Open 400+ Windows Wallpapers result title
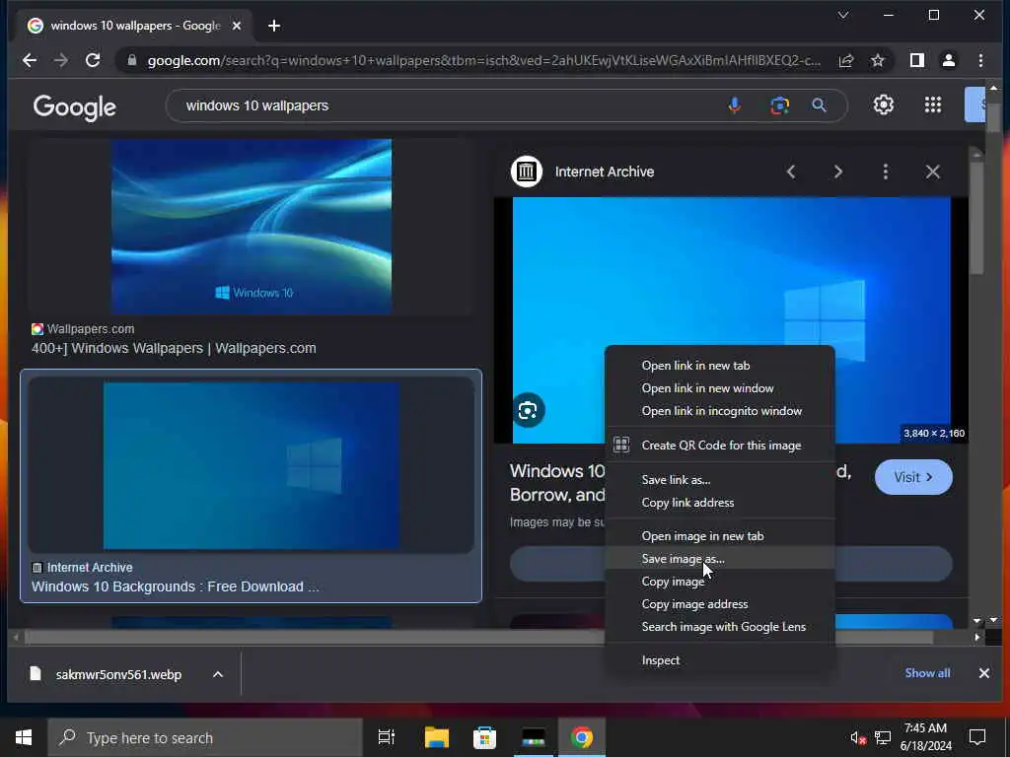This screenshot has height=757, width=1010. 174,348
